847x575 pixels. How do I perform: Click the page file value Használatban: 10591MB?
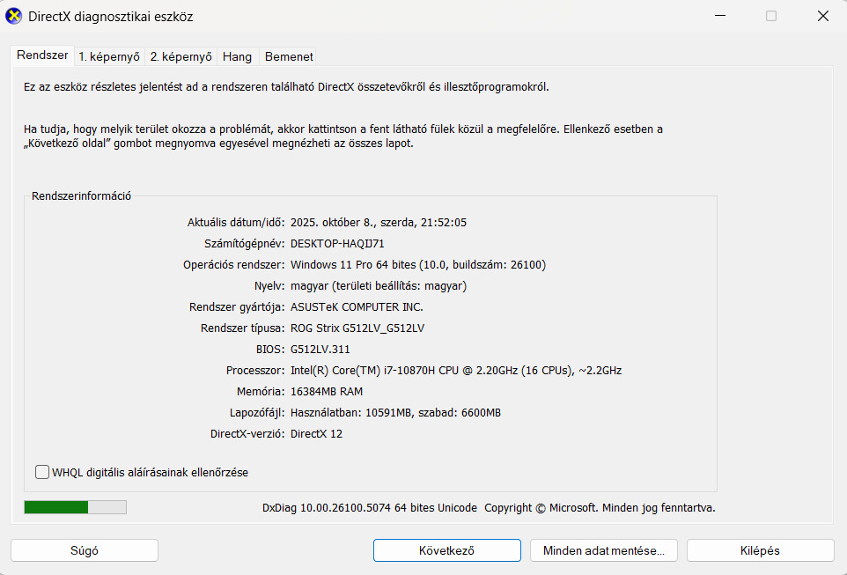point(395,412)
